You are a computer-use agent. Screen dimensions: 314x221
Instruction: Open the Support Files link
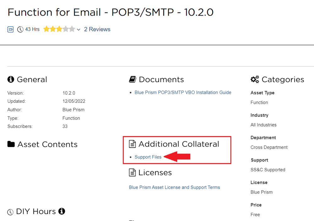(148, 157)
